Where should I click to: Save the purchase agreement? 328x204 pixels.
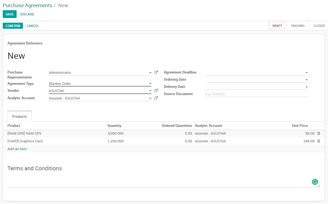point(10,14)
